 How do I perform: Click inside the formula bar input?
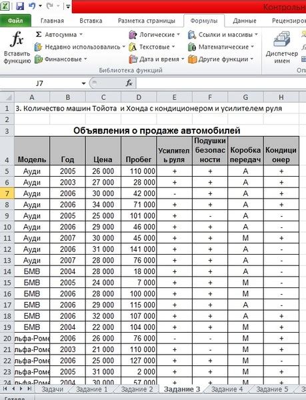pos(221,83)
